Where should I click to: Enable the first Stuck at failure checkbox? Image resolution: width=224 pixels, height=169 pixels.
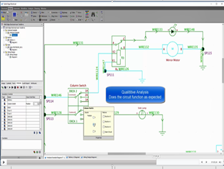point(104,116)
